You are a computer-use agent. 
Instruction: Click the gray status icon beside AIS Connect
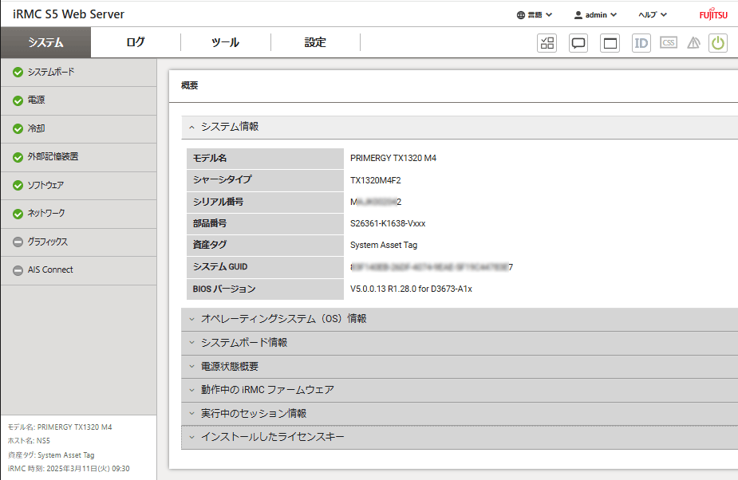[18, 270]
